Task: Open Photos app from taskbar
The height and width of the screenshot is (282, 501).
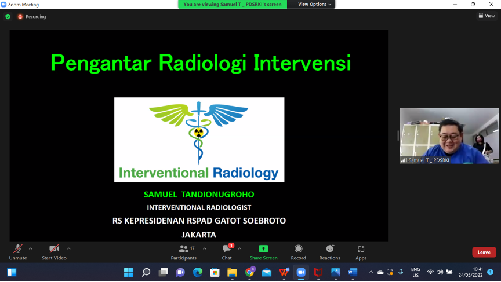Action: (336, 272)
